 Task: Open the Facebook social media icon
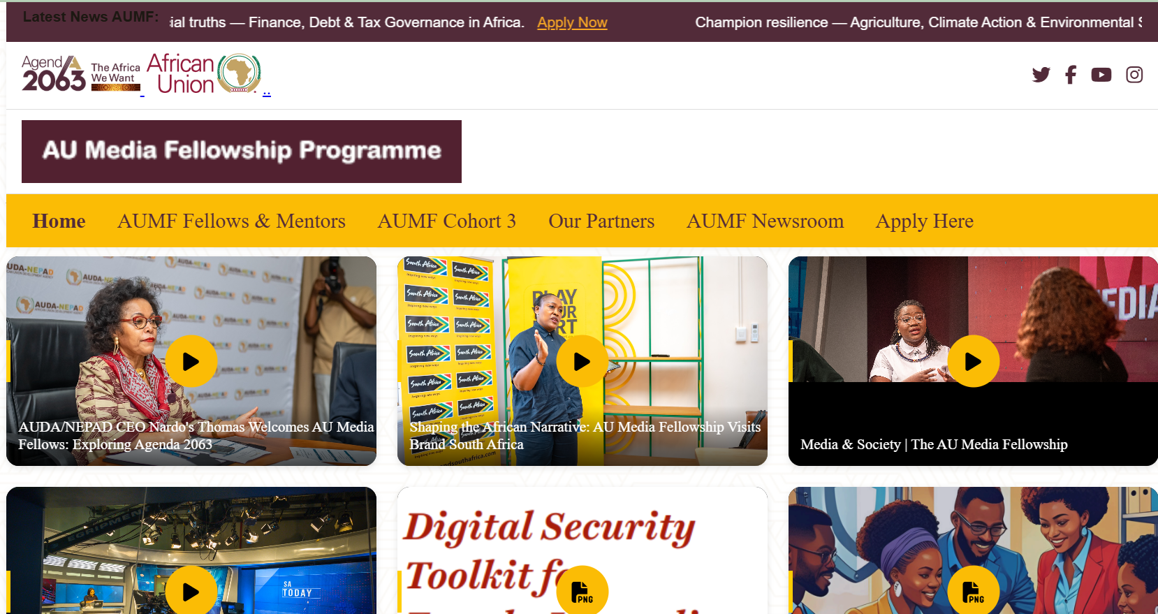[1071, 75]
